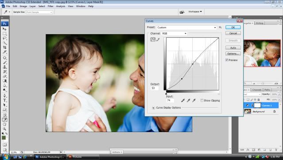Click the Auto button in Curves
283x160 pixels.
pyautogui.click(x=233, y=48)
